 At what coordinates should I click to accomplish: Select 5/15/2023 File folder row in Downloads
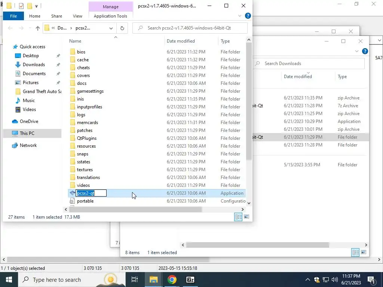pyautogui.click(x=310, y=165)
